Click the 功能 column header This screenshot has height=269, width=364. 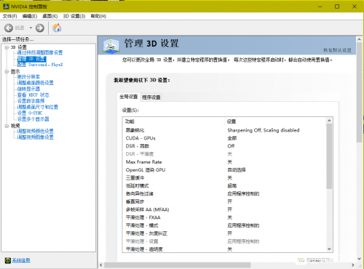[x=173, y=121]
